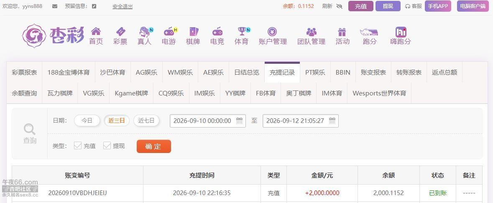The image size is (493, 203).
Task: Open the 团队管理 people icon
Action: pos(311,32)
